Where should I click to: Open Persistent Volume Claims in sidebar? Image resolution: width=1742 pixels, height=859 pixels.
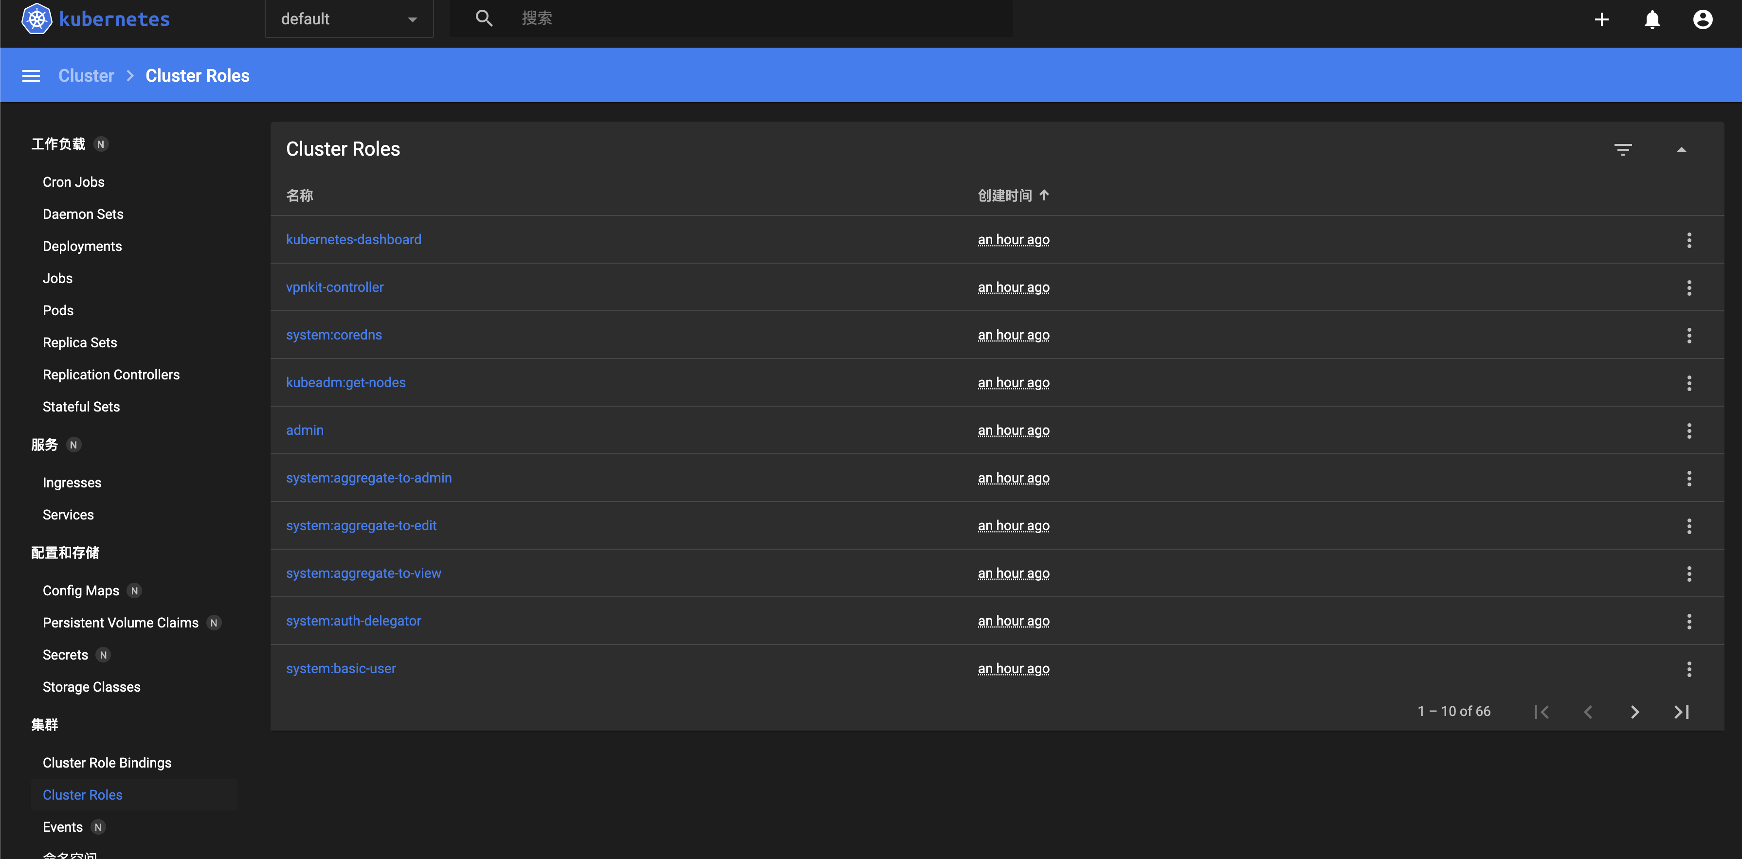(121, 623)
